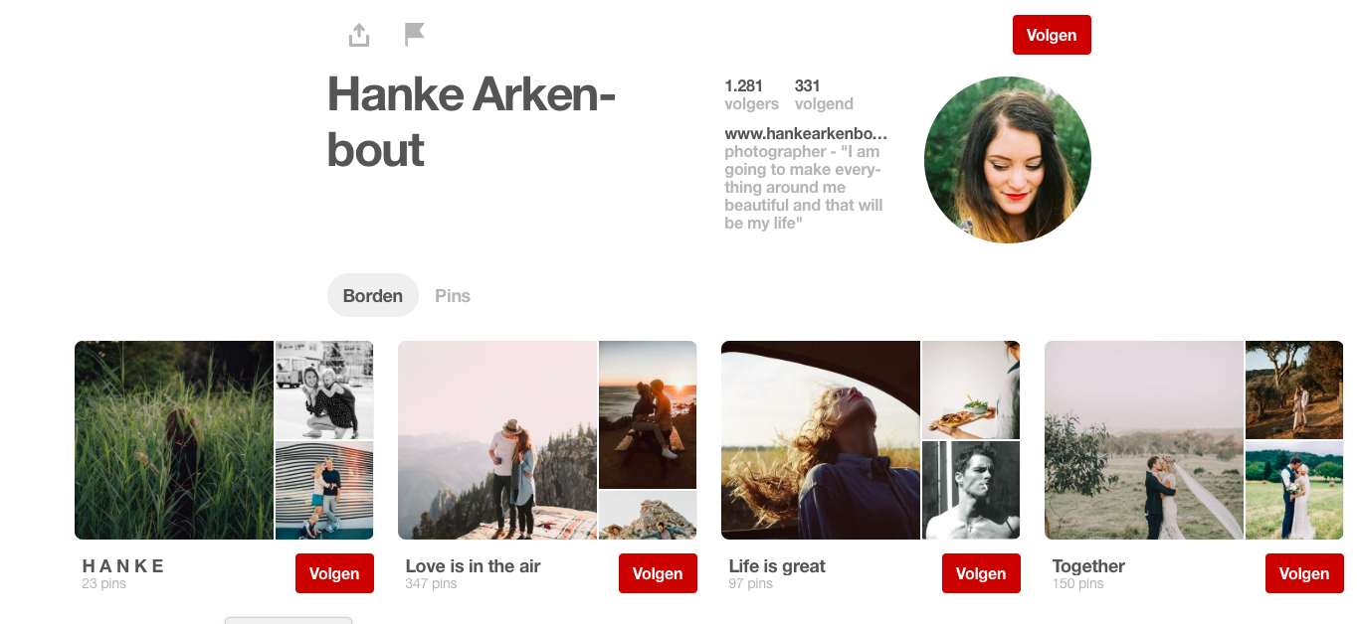Viewport: 1357px width, 624px height.
Task: View the 331 volgend list
Action: tap(824, 94)
